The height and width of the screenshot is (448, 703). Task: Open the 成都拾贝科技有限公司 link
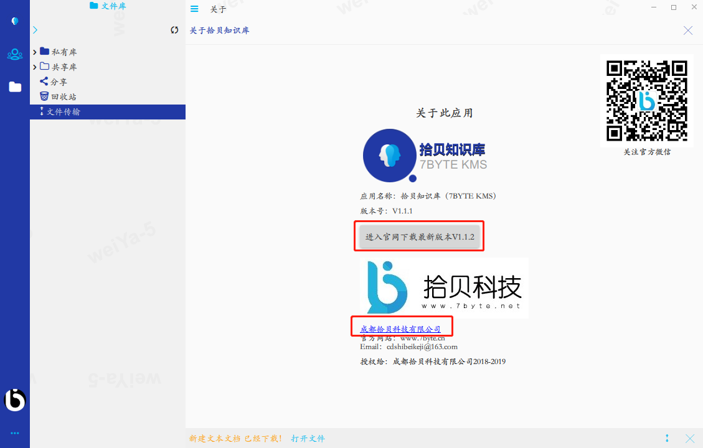pyautogui.click(x=400, y=329)
